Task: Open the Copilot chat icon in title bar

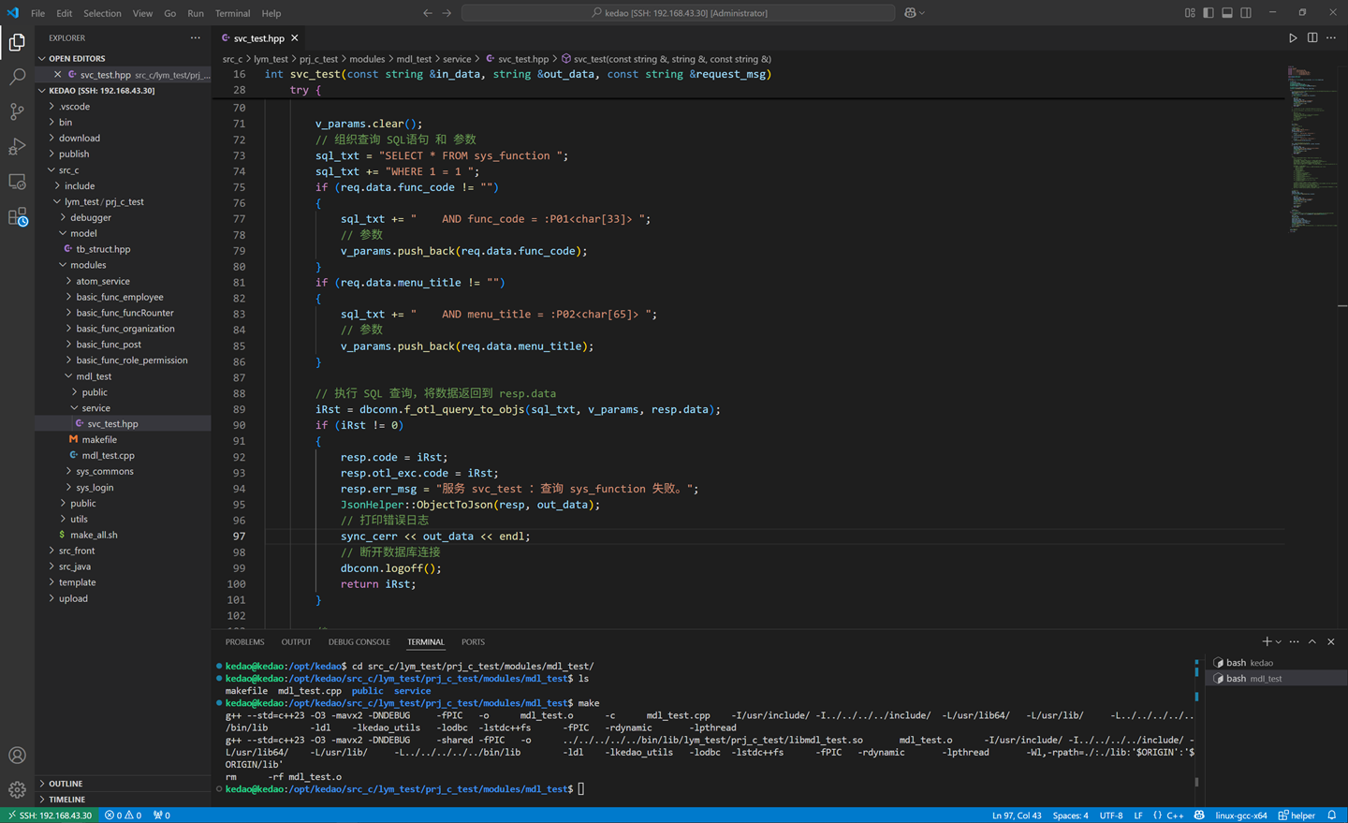Action: click(x=910, y=13)
